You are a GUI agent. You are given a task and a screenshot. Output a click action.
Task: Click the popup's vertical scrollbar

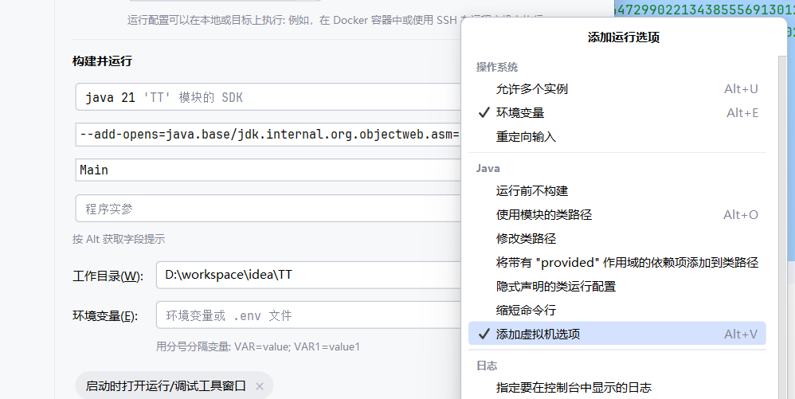click(x=783, y=227)
